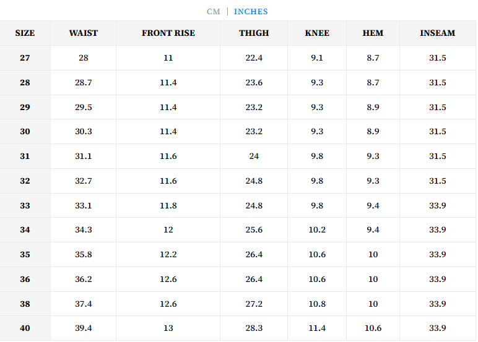This screenshot has width=478, height=342.
Task: Switch size chart units to CM
Action: click(213, 12)
